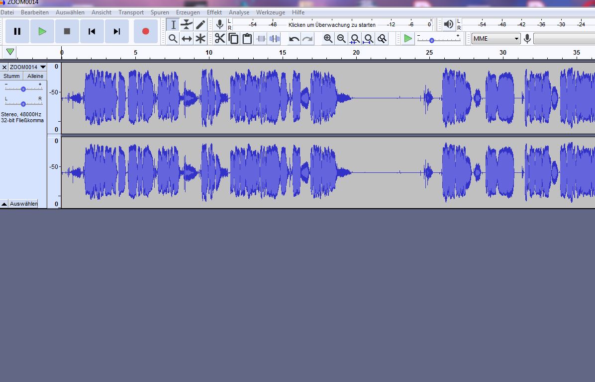Viewport: 595px width, 382px height.
Task: Click Silence audio selection icon
Action: [x=275, y=39]
